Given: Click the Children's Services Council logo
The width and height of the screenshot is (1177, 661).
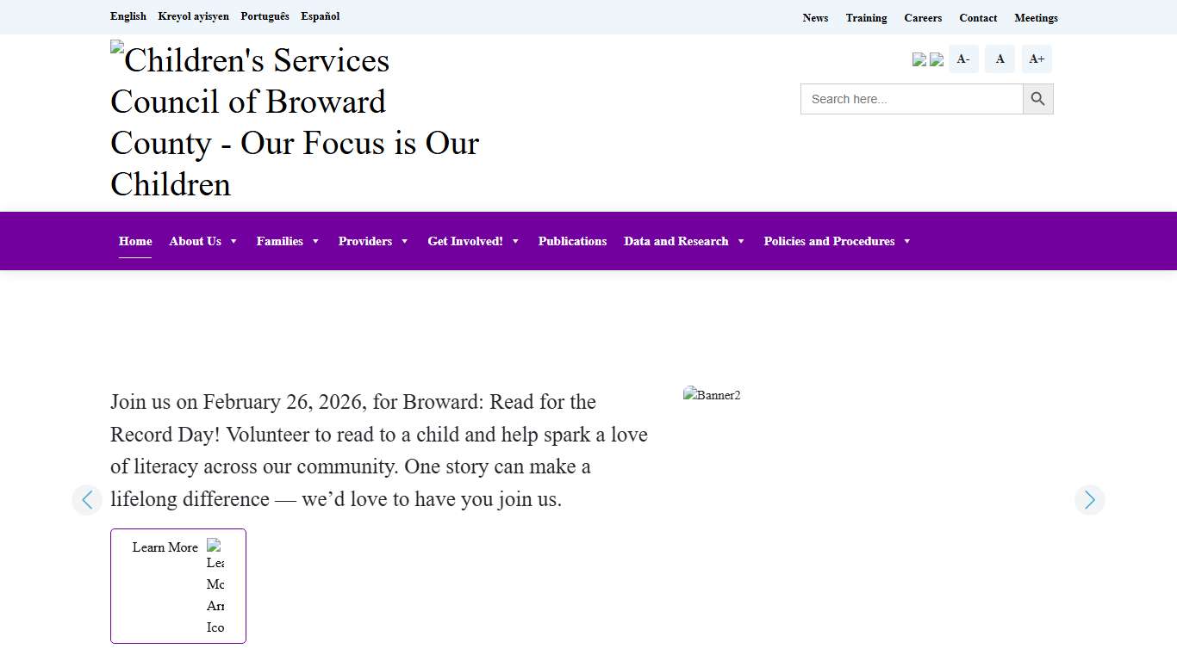Looking at the screenshot, I should pos(293,120).
